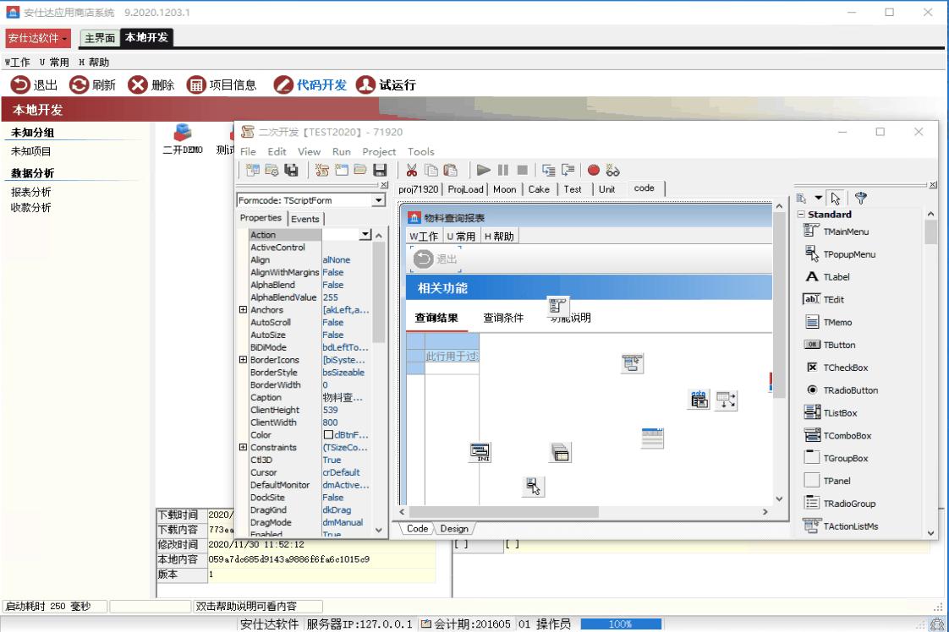Screen dimensions: 949x632
Task: Expand the Constraints property
Action: click(243, 447)
